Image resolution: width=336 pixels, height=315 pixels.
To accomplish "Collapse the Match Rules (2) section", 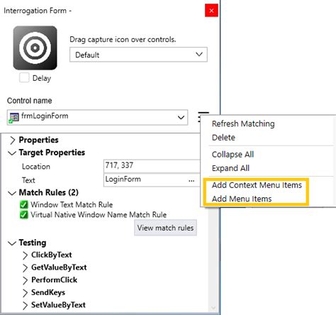I will coord(12,193).
